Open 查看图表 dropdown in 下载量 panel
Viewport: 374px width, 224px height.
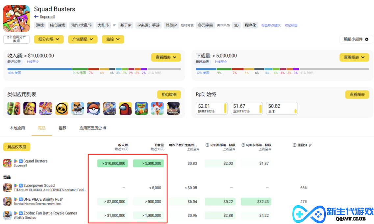point(354,57)
